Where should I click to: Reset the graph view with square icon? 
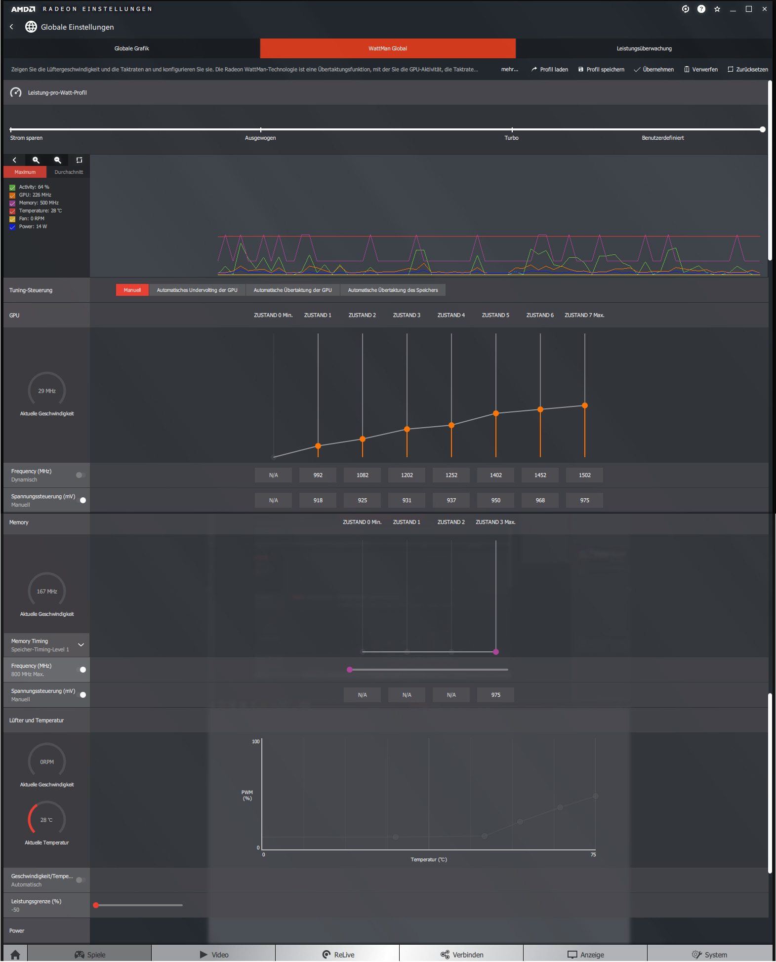coord(79,160)
